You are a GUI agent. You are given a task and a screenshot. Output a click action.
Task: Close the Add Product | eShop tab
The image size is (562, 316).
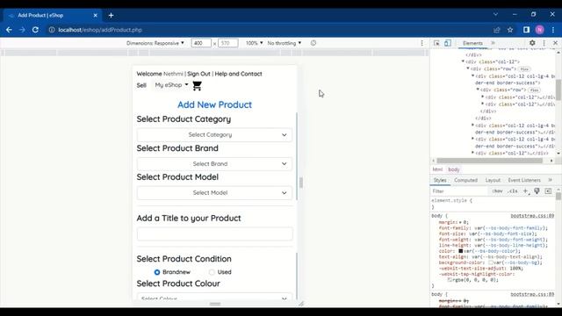[x=96, y=15]
